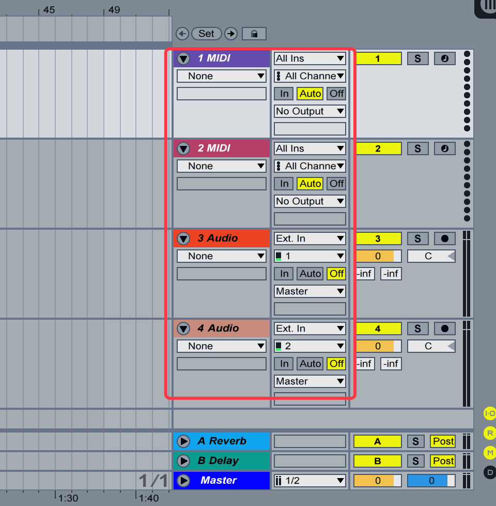This screenshot has height=506, width=496.
Task: Open 1 MIDI All Ins input dropdown
Action: 309,58
